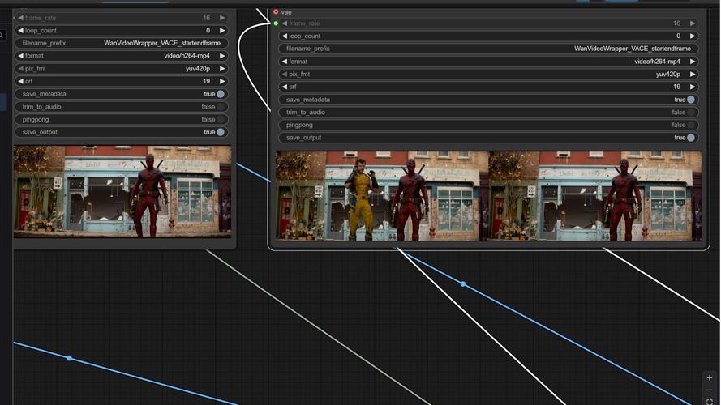Image resolution: width=721 pixels, height=405 pixels.
Task: Increase loop_count in the selected white-outlined node
Action: click(x=693, y=36)
